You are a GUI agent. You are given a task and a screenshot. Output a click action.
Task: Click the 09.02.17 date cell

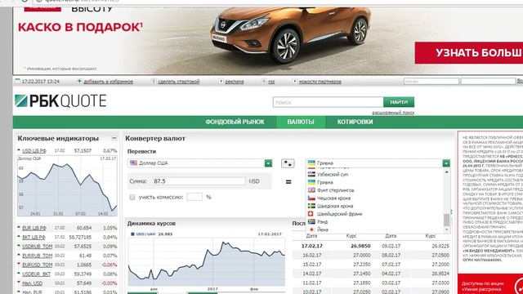coord(391,246)
